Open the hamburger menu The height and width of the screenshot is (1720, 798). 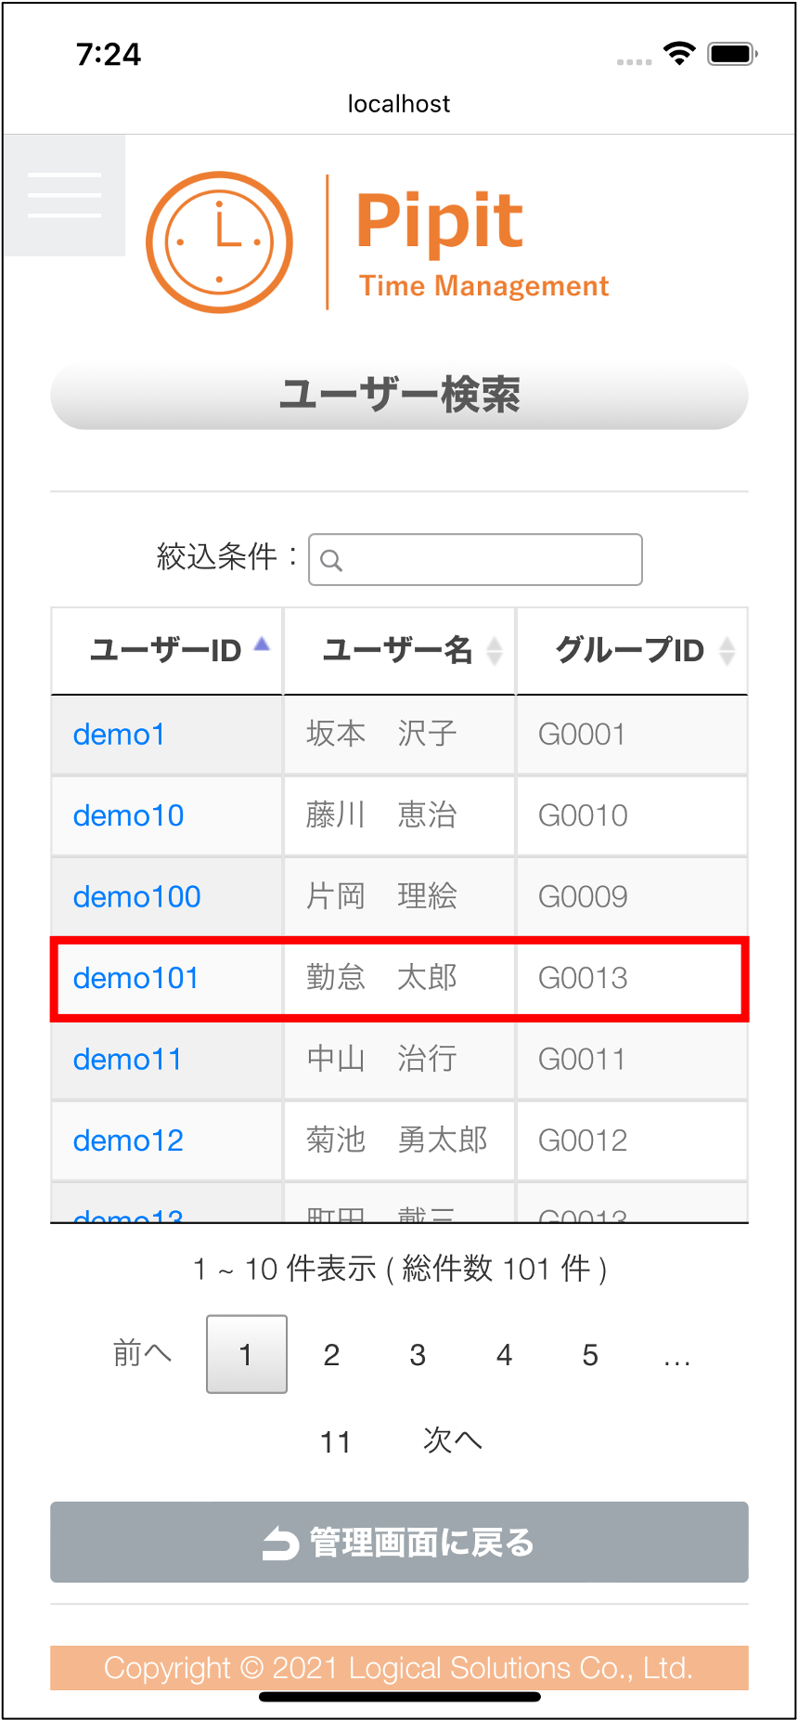pyautogui.click(x=64, y=195)
